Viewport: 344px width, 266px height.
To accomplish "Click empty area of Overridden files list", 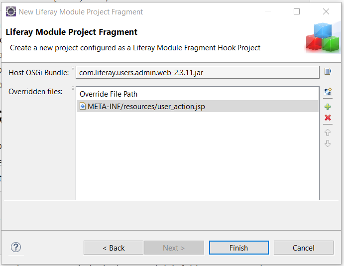I will [197, 159].
